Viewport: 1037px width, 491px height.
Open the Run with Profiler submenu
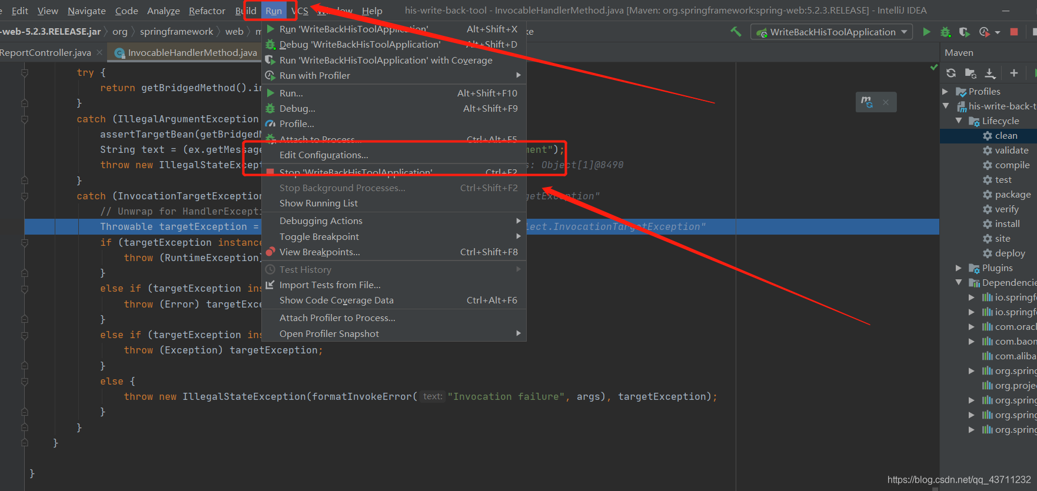coord(394,75)
